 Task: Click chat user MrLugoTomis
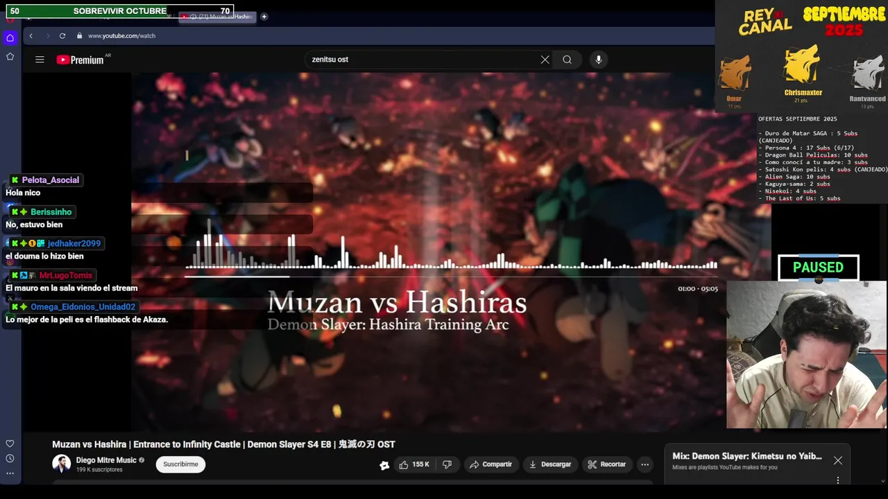(x=65, y=275)
